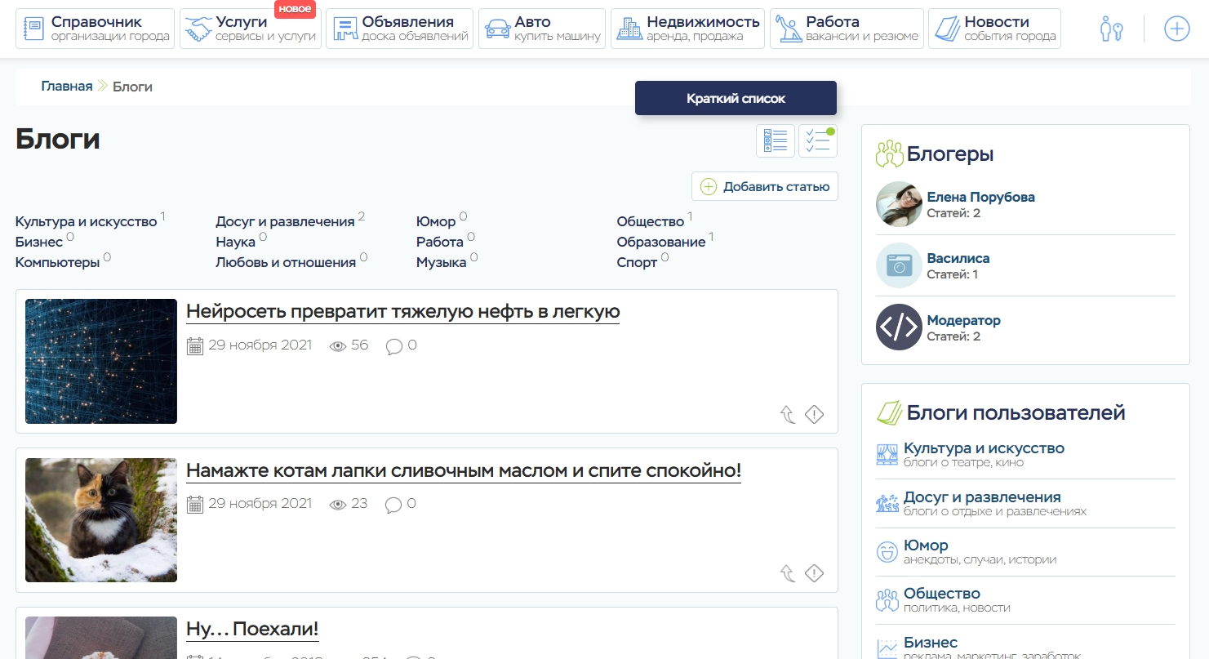Click the plus circle icon in header

[x=1176, y=29]
